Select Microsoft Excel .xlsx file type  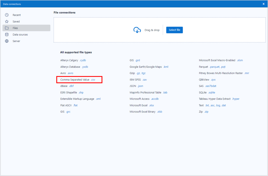tap(142, 105)
